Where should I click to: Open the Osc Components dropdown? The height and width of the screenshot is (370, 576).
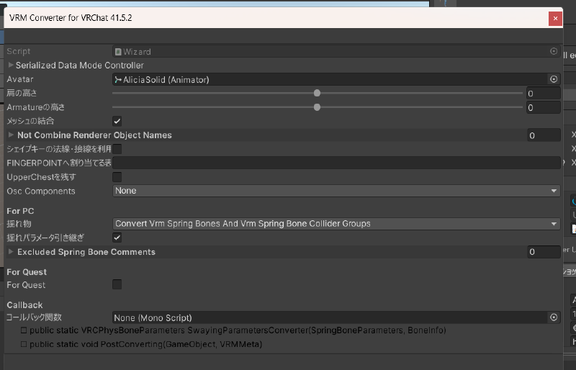click(x=336, y=191)
